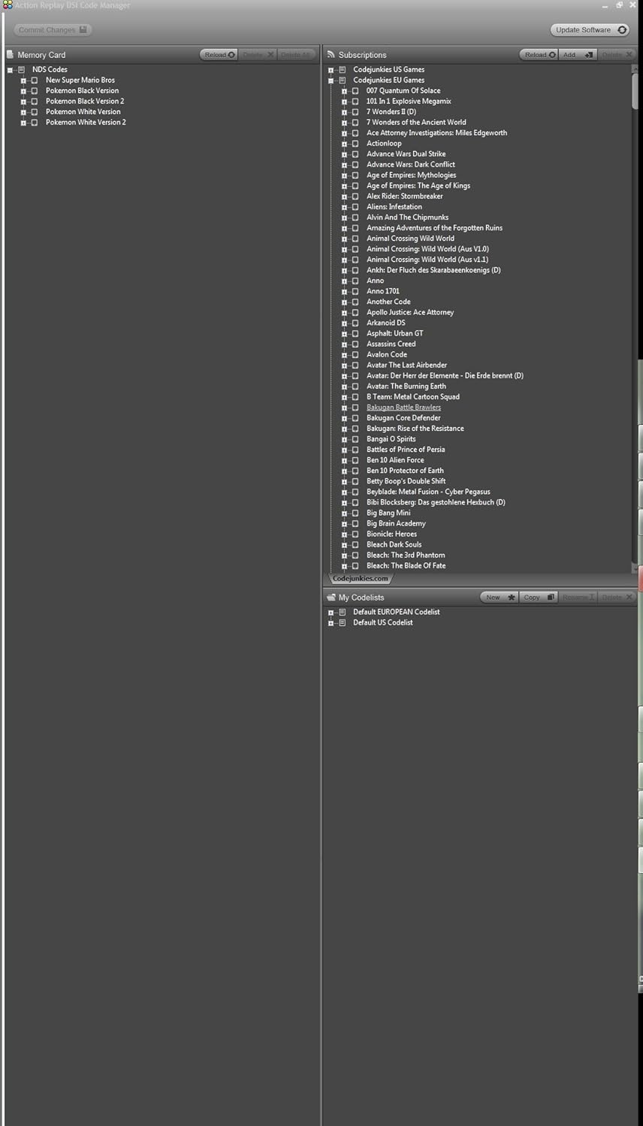Check the Assassins Creed checkbox

pos(355,345)
